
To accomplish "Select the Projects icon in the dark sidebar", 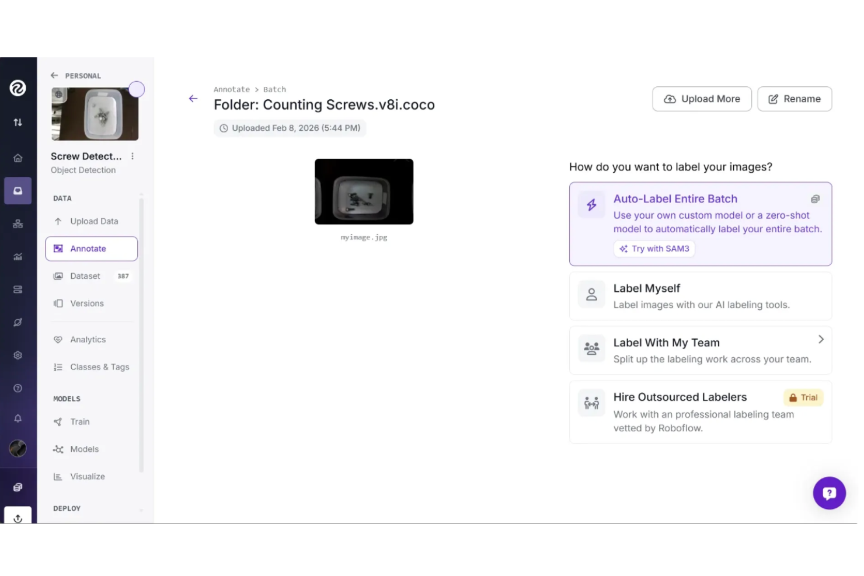I will coord(18,191).
